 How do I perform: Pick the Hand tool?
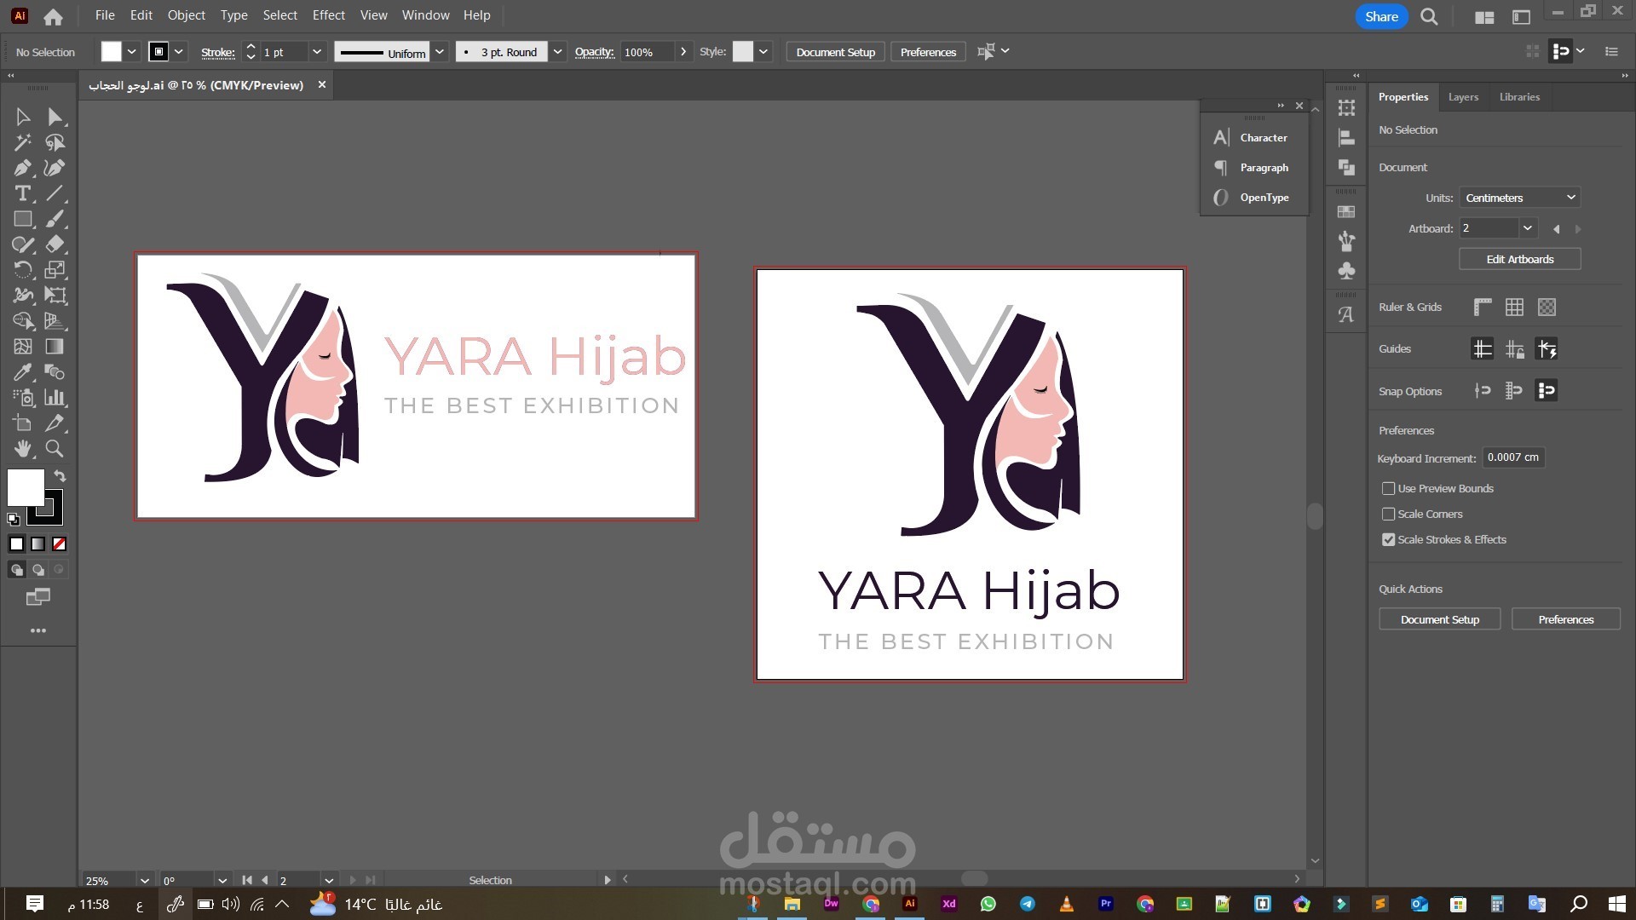[x=22, y=448]
